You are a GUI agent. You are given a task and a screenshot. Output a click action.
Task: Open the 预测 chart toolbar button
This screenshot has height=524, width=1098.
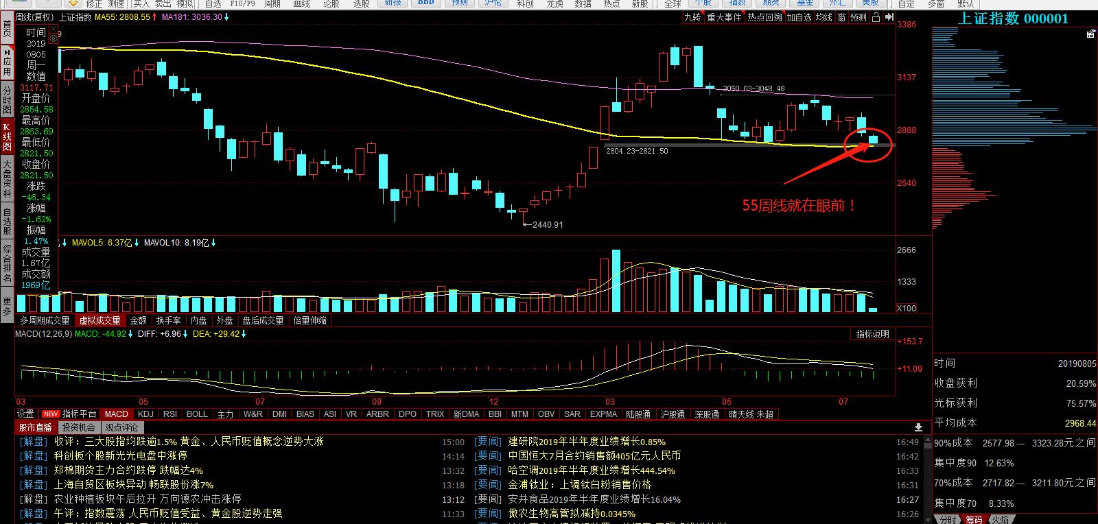point(858,18)
